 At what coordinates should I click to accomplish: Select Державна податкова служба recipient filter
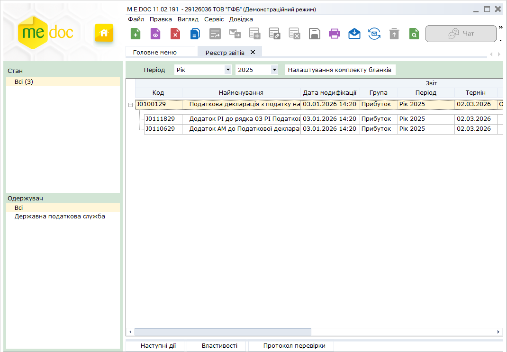coord(60,217)
